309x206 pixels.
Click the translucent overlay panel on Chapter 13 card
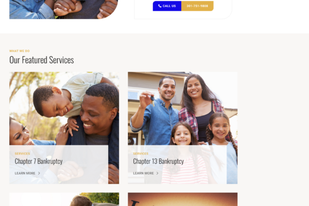click(177, 165)
